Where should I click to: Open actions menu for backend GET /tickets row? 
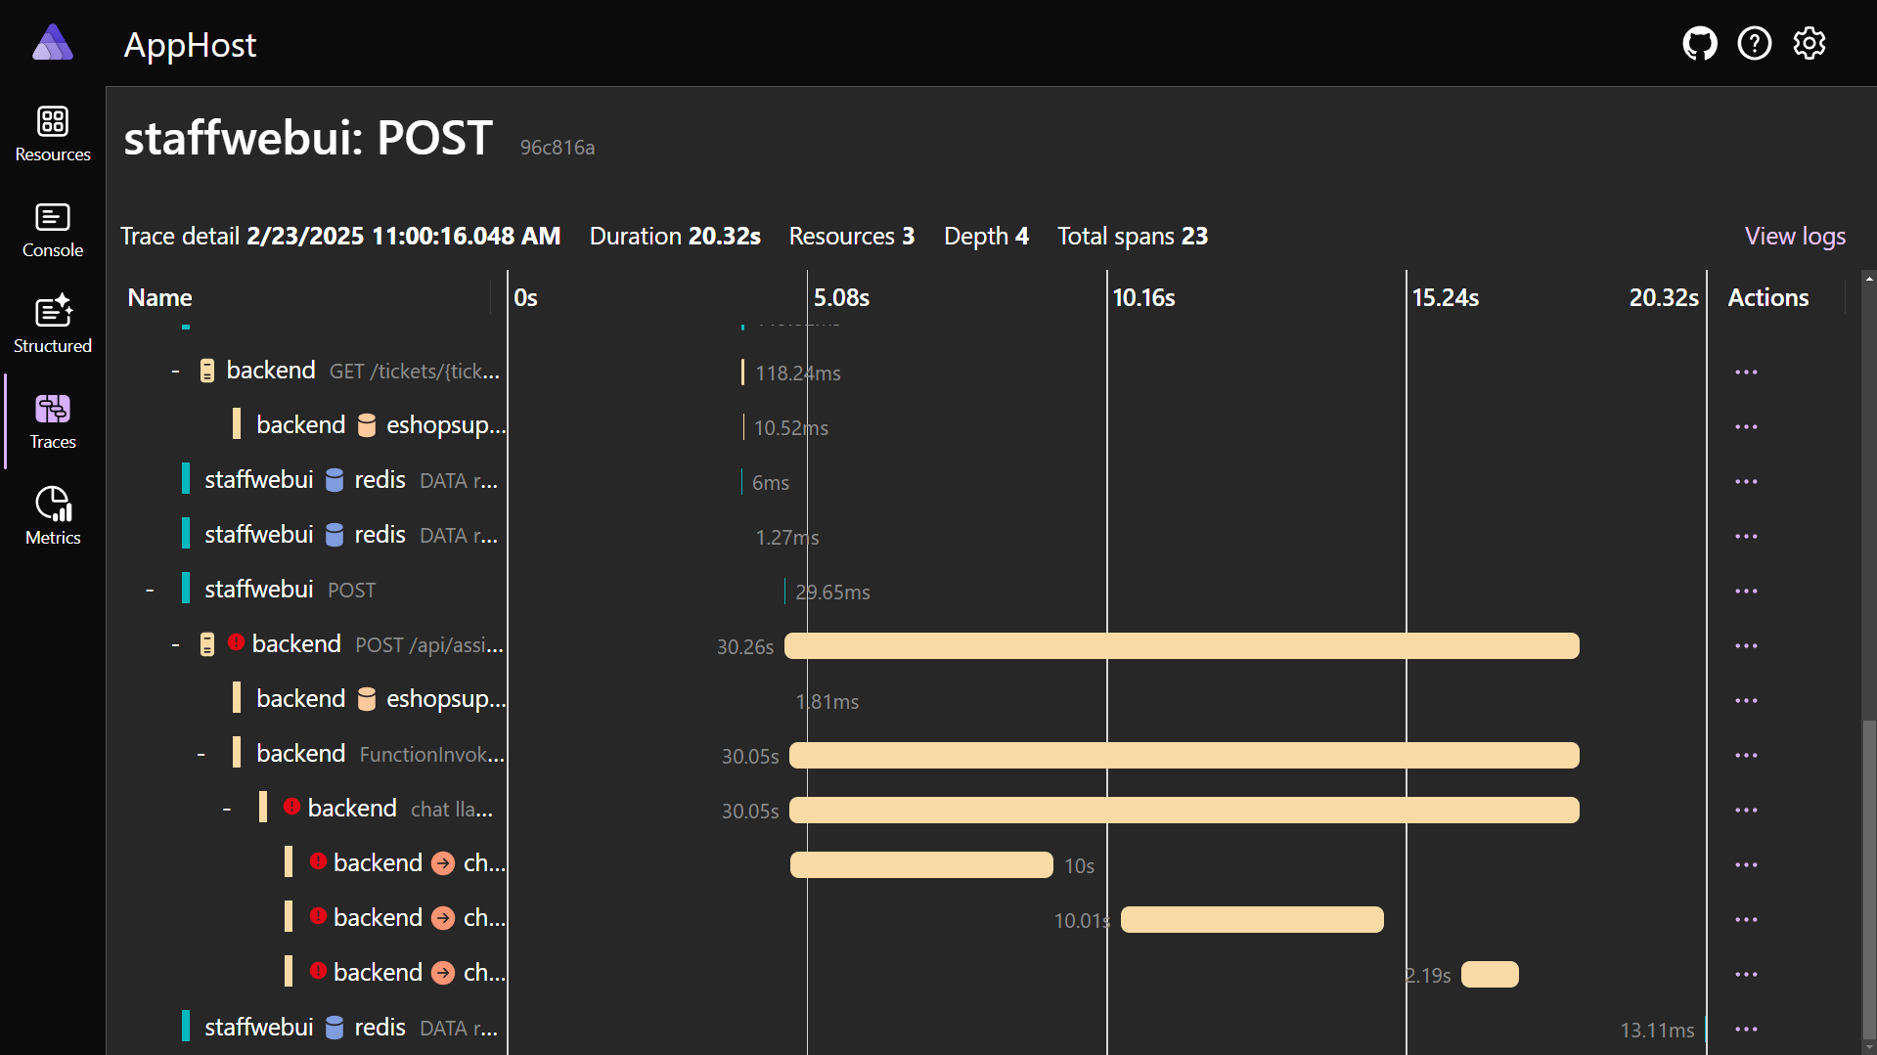(1746, 373)
